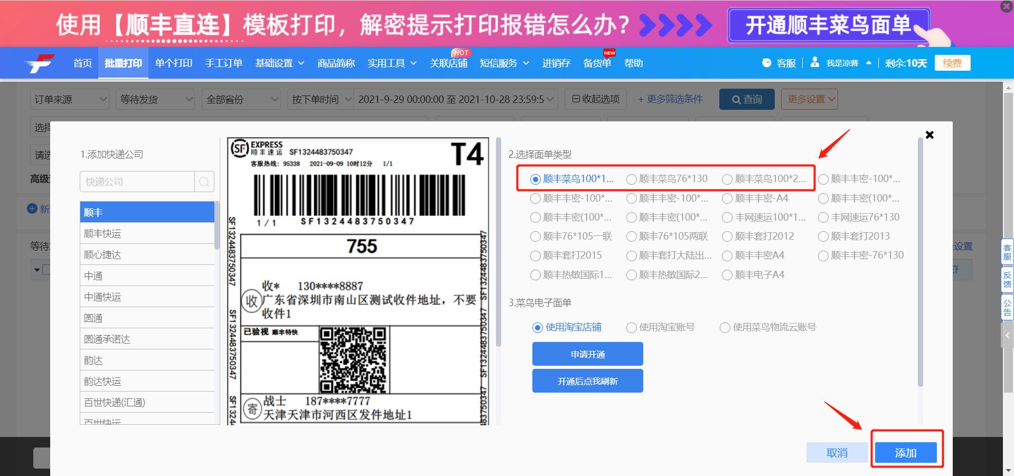Open the 等待发货 status dropdown
1014x476 pixels.
(x=156, y=99)
